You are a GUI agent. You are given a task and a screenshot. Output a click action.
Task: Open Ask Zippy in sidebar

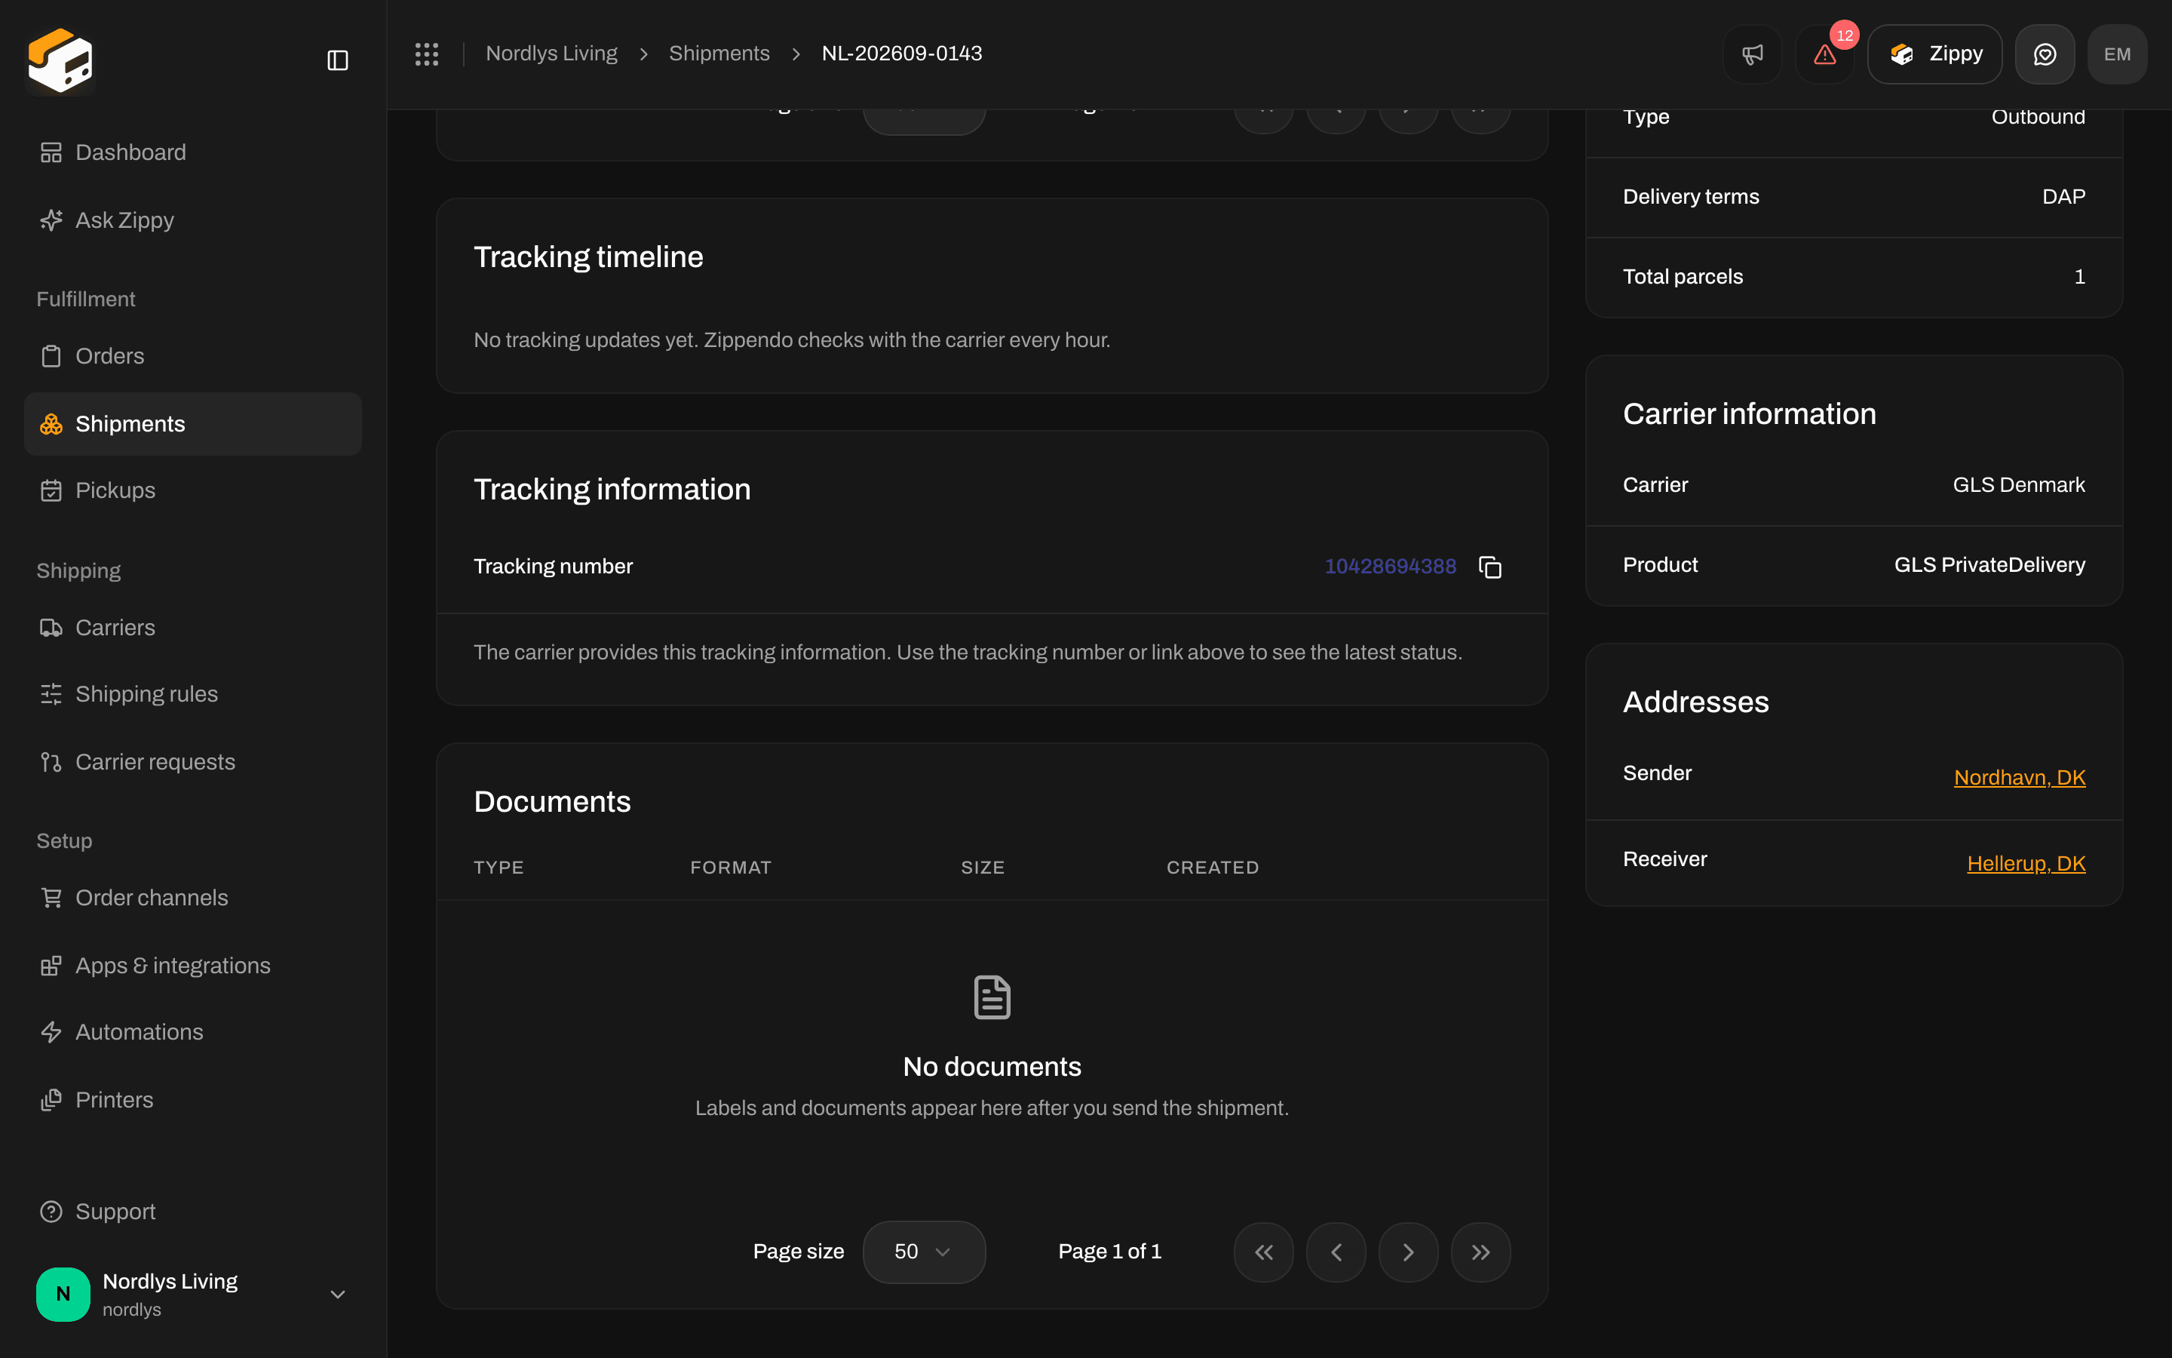pyautogui.click(x=193, y=220)
